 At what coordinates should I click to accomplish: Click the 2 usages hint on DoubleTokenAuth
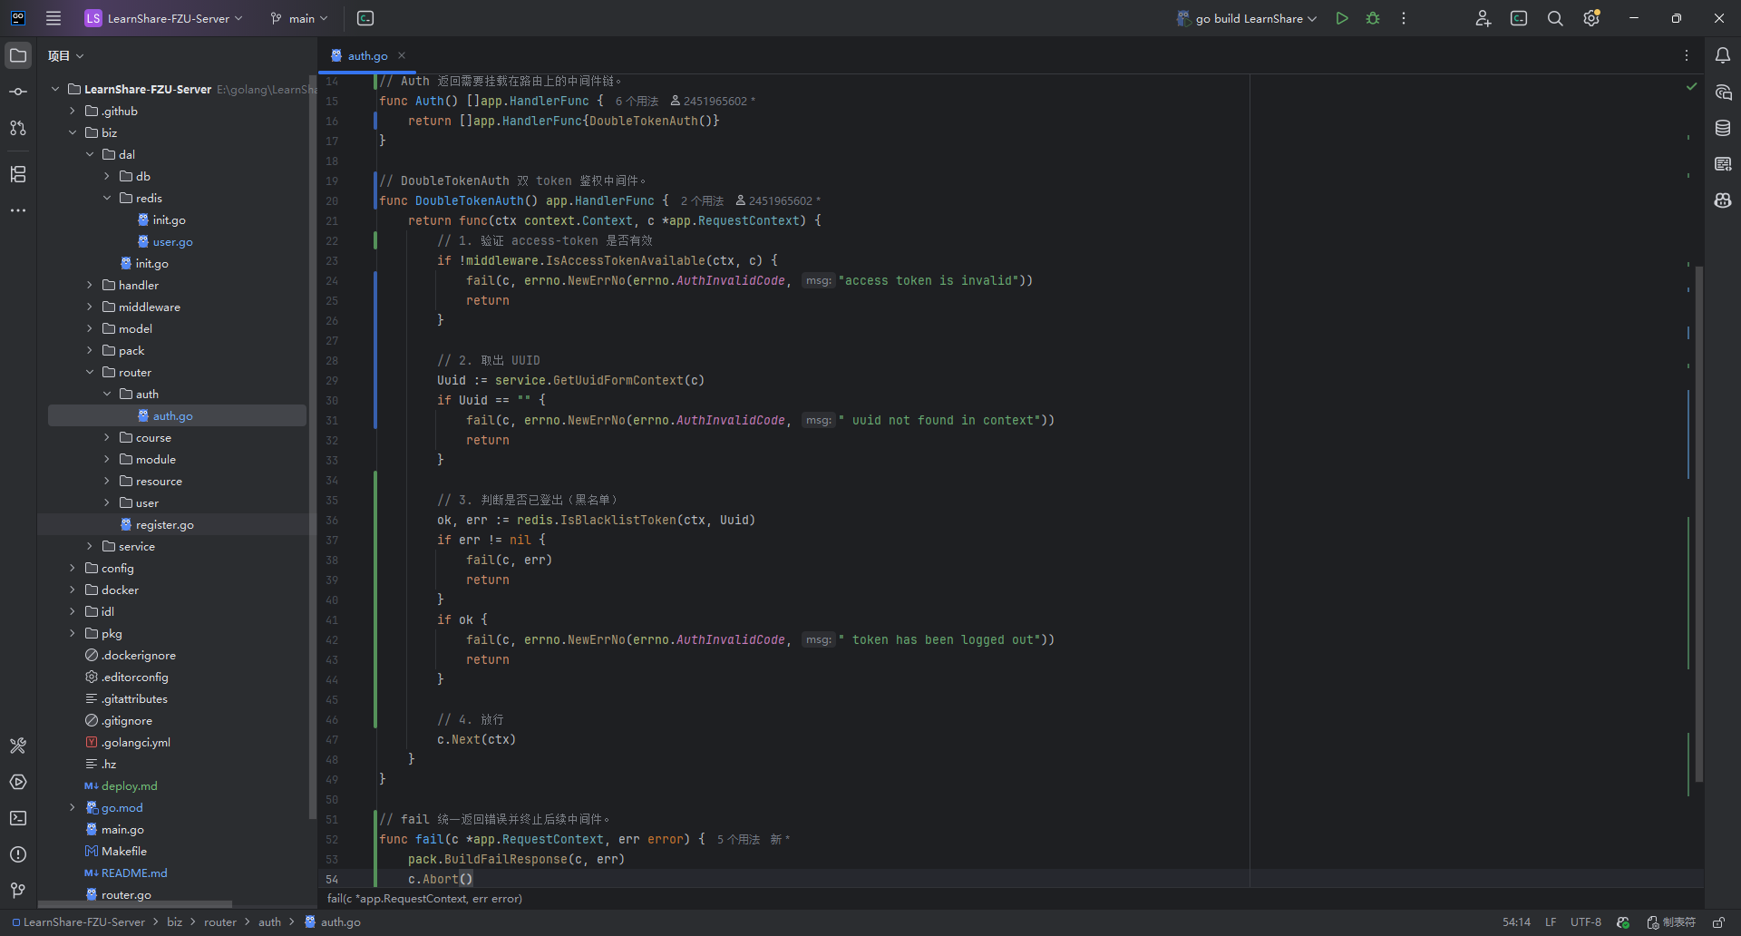[702, 200]
